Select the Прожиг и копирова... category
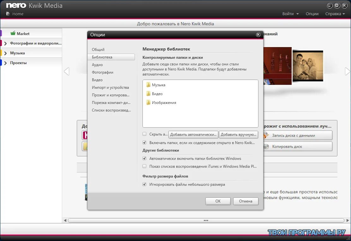This screenshot has width=351, height=241. point(111,95)
